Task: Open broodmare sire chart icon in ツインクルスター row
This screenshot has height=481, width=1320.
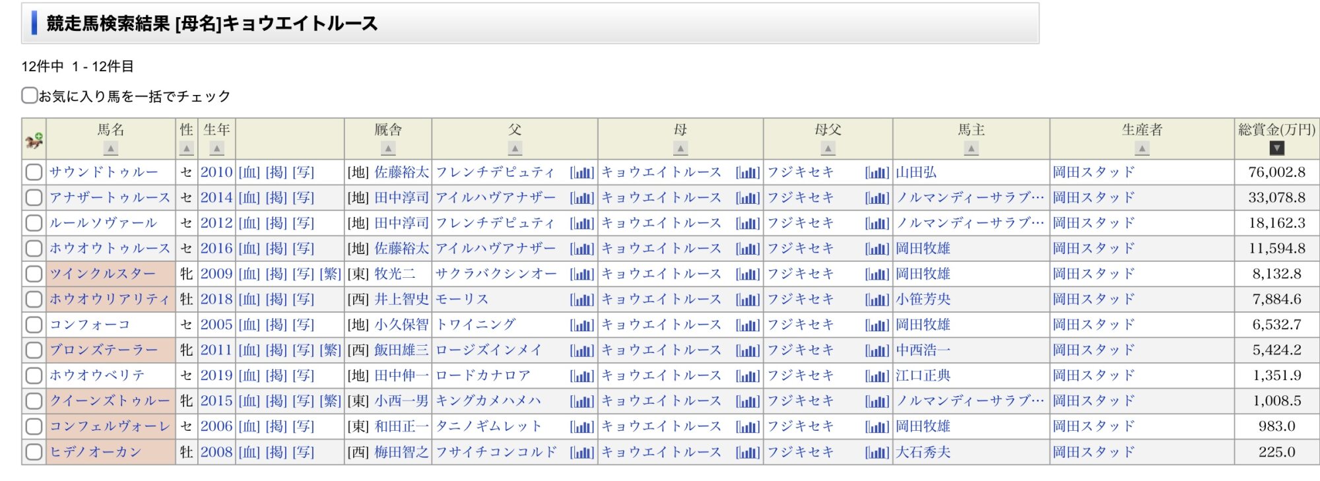Action: click(x=876, y=274)
